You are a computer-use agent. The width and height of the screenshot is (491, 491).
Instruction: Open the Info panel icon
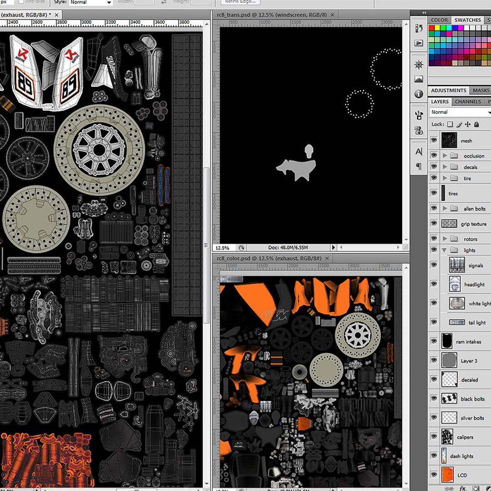(419, 94)
